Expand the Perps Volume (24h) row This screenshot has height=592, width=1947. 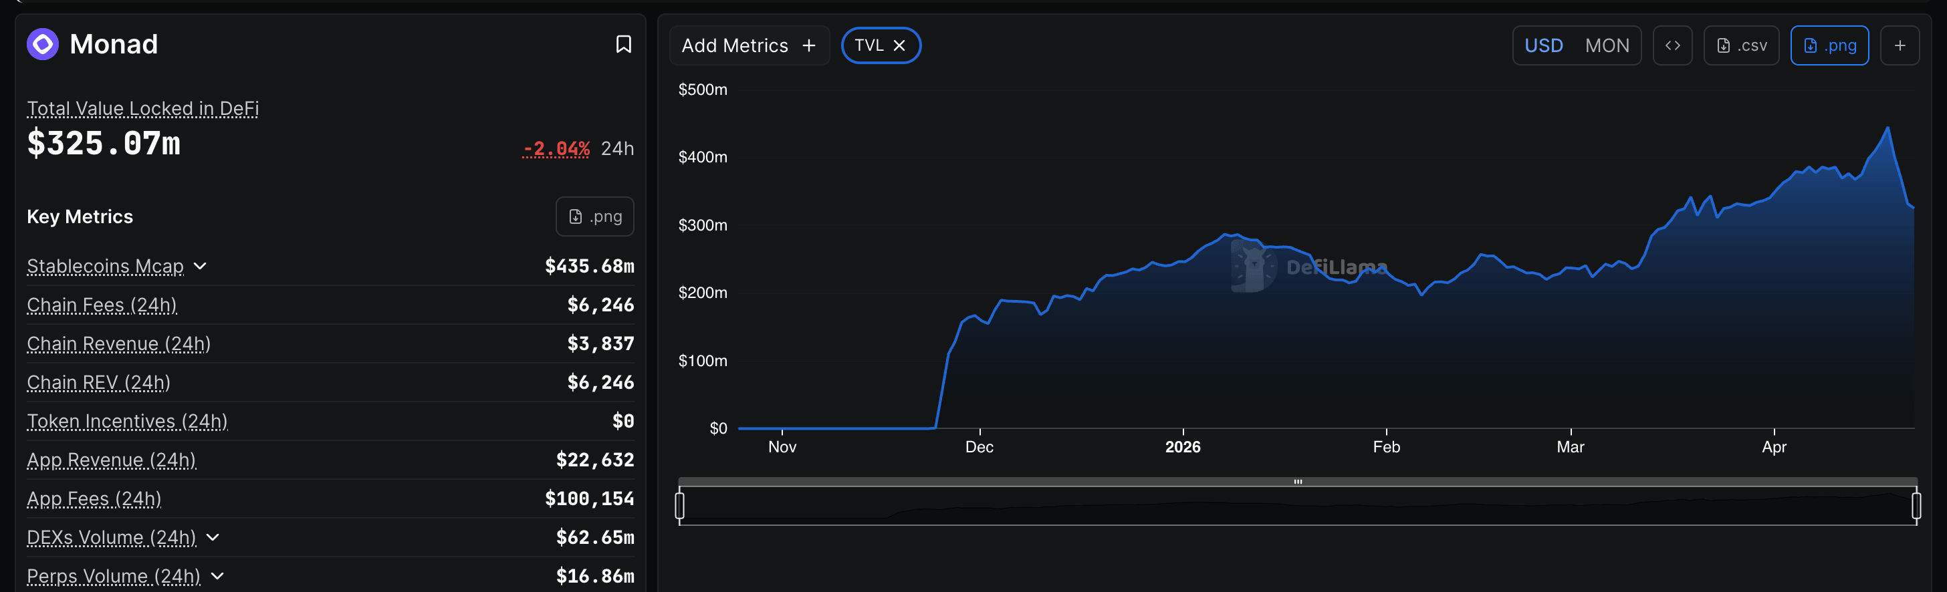pos(218,576)
